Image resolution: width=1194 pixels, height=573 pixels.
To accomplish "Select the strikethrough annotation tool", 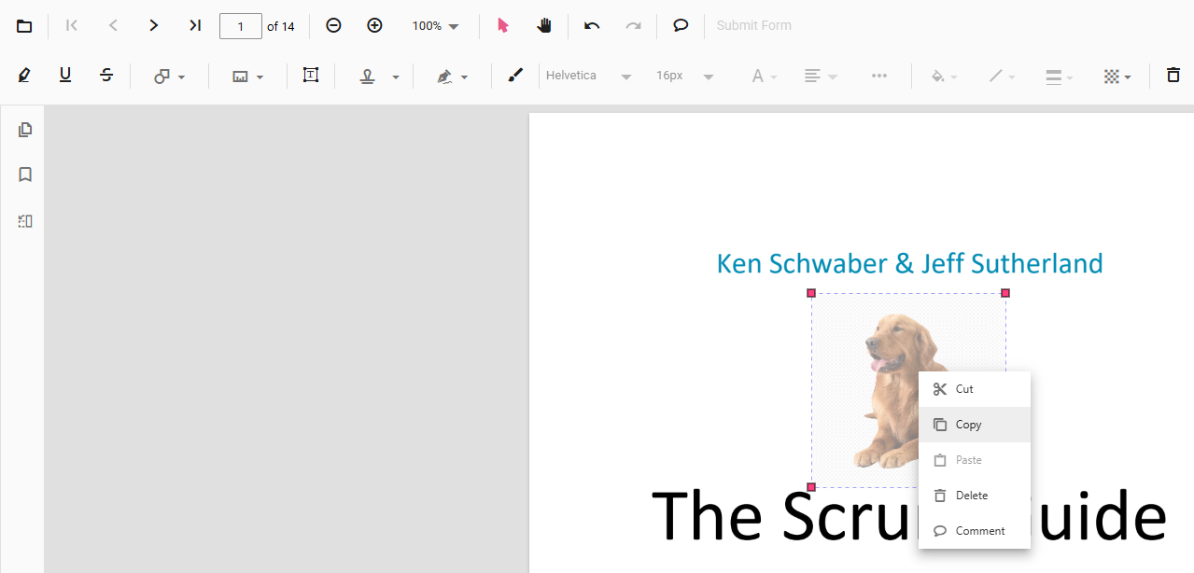I will (106, 76).
